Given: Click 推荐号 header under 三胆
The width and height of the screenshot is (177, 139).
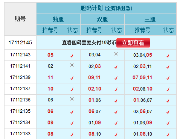Looking at the screenshot, I should [x=142, y=30].
